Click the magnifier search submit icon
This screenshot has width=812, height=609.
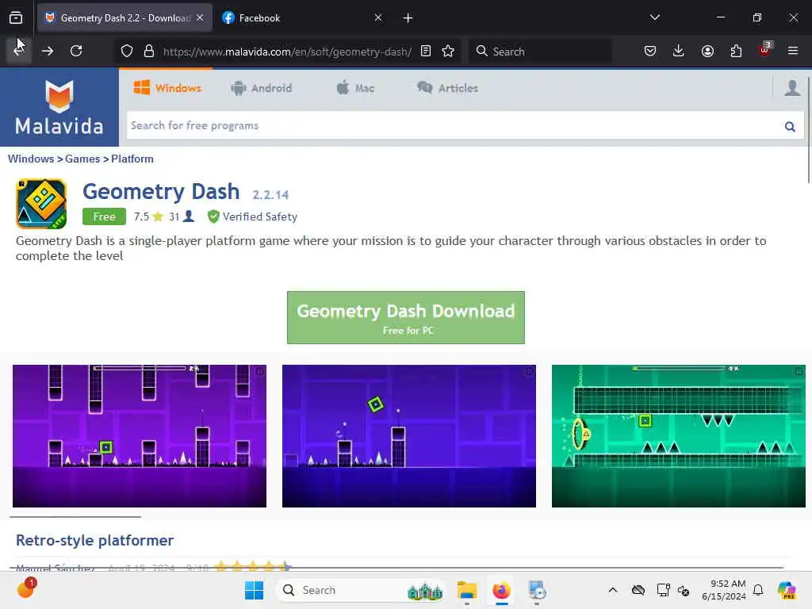(790, 126)
